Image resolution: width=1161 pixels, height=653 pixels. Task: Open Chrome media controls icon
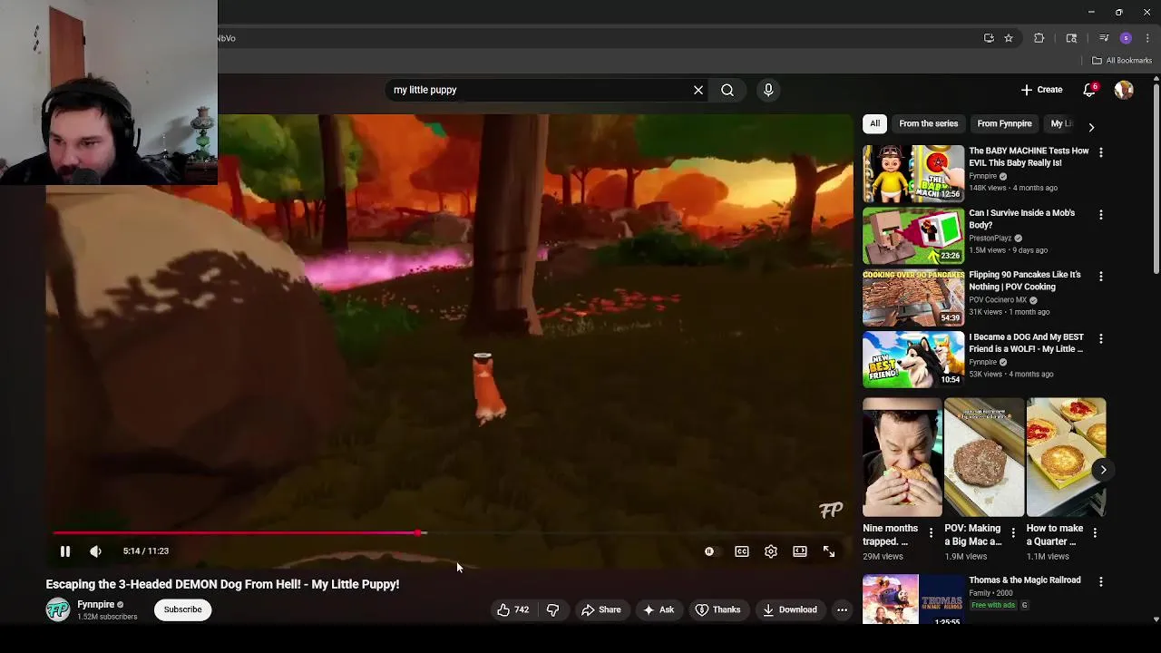1104,38
